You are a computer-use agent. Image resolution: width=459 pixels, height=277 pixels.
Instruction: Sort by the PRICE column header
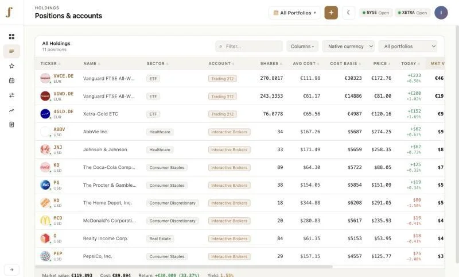tap(382, 63)
